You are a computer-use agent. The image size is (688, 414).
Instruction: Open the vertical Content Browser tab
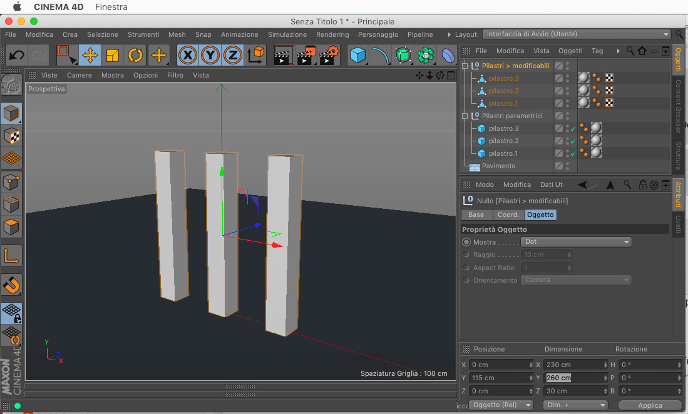click(x=678, y=106)
